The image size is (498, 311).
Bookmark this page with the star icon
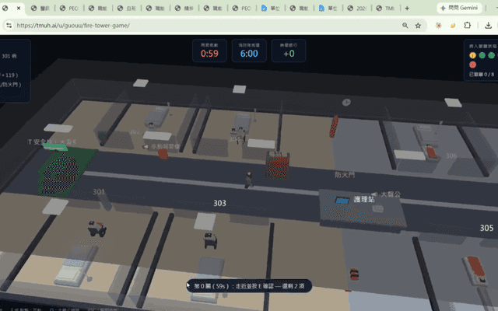pyautogui.click(x=418, y=26)
